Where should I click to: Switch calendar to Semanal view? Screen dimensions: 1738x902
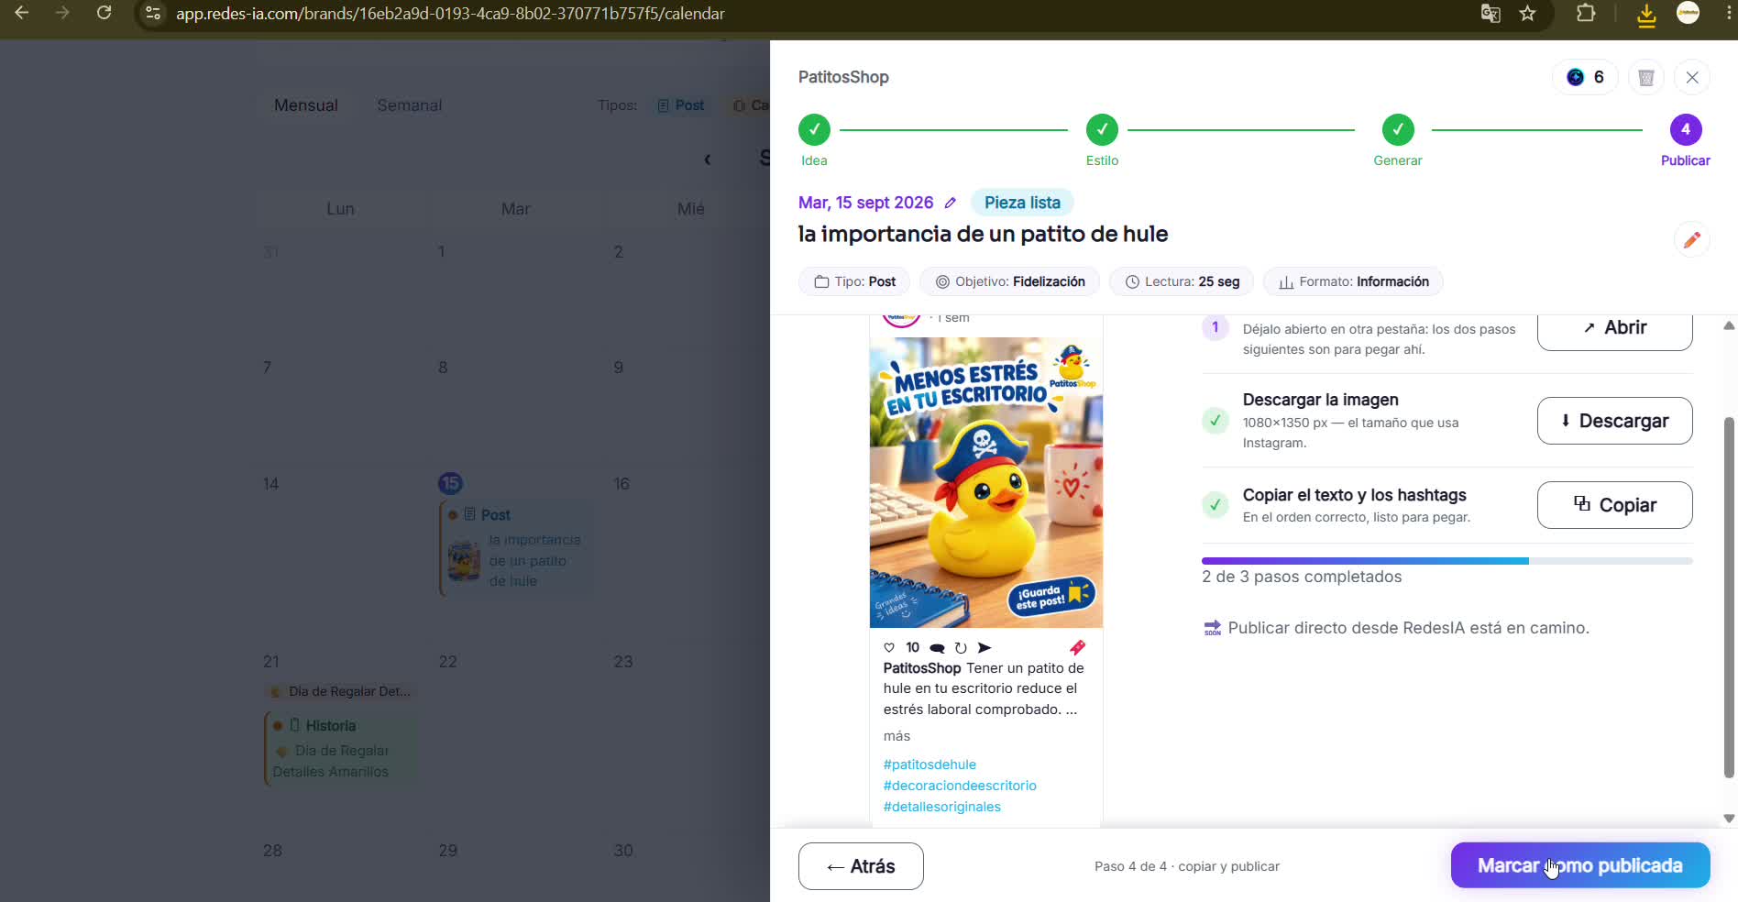tap(410, 105)
